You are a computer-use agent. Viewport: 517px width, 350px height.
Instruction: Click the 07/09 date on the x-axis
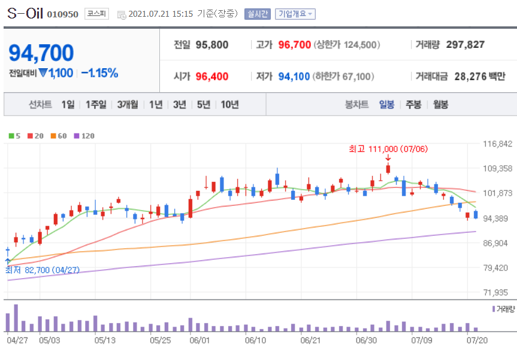(421, 340)
